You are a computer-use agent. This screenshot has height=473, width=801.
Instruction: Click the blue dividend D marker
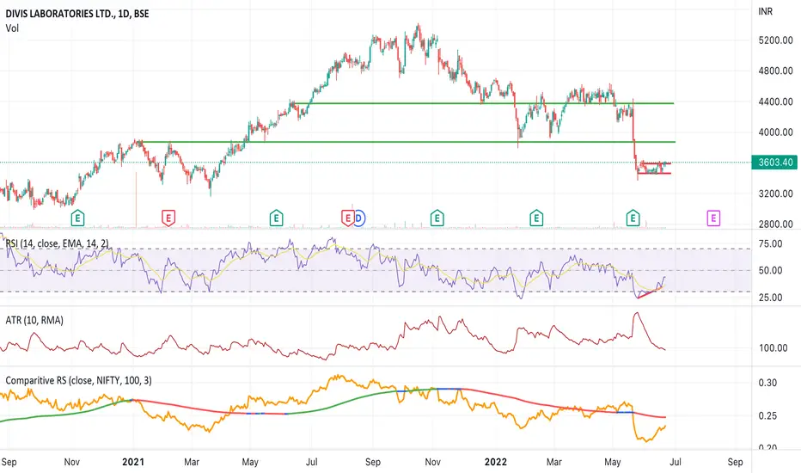coord(358,218)
